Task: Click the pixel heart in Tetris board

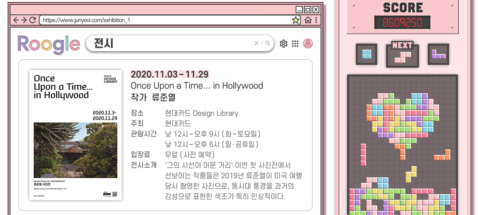Action: tap(402, 126)
